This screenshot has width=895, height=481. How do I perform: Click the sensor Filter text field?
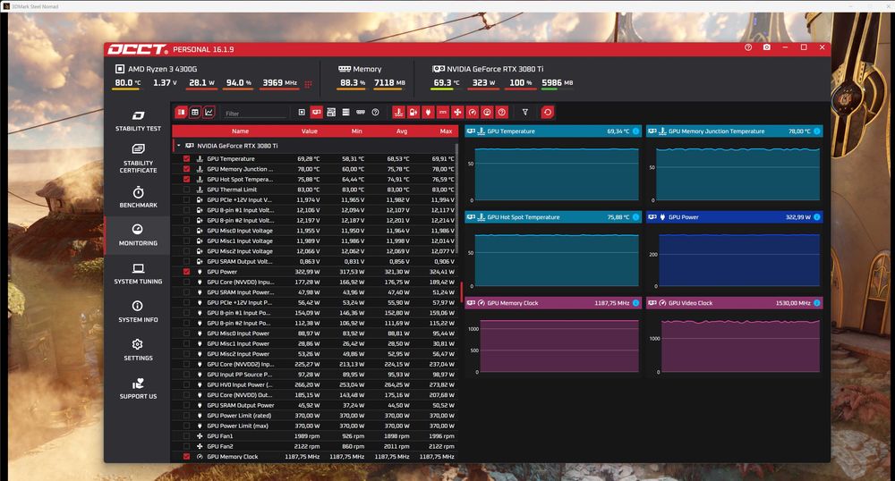tap(254, 113)
